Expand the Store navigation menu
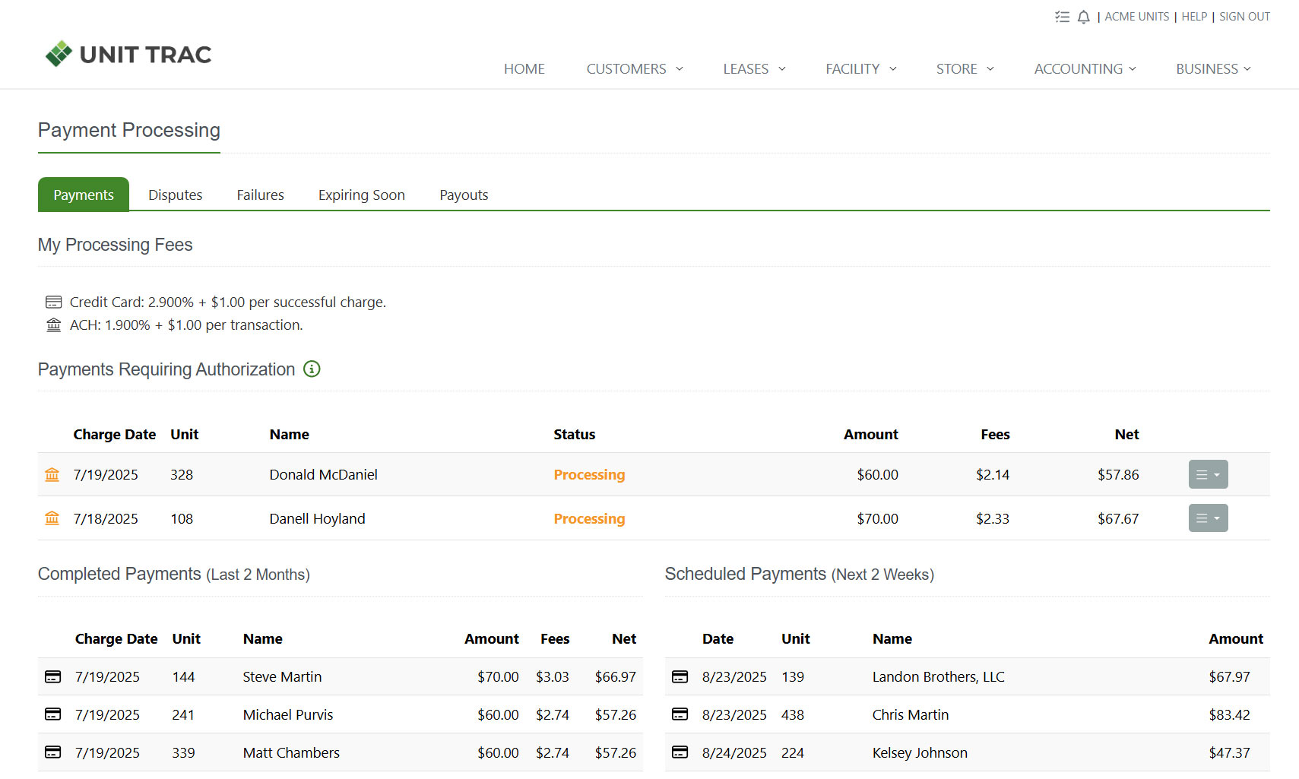Viewport: 1299px width, 779px height. coord(965,68)
